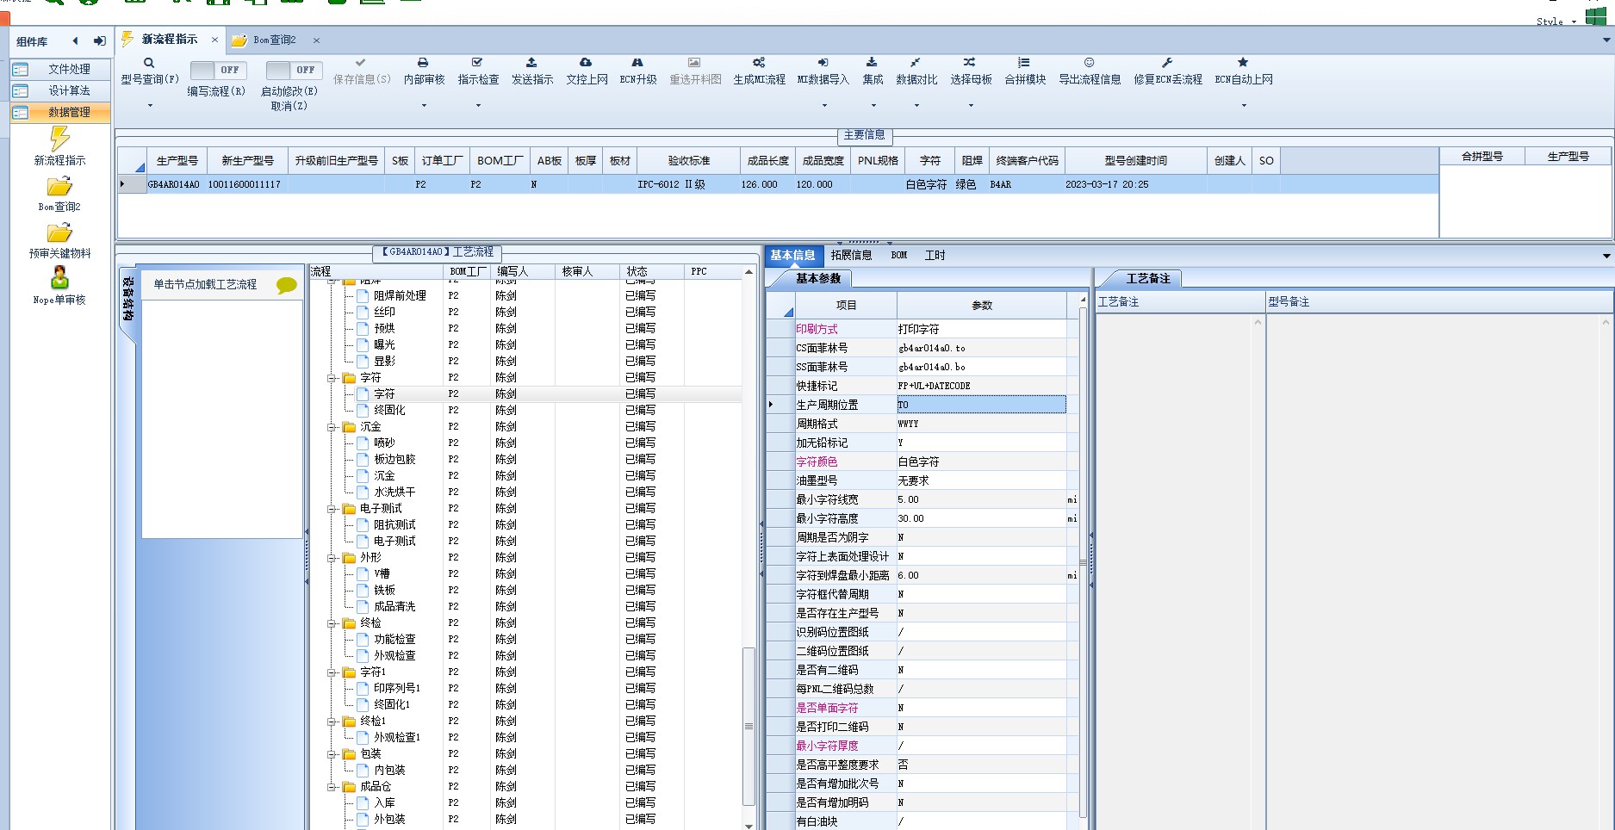
Task: Click the process tree vertical scrollbar
Action: [x=748, y=726]
